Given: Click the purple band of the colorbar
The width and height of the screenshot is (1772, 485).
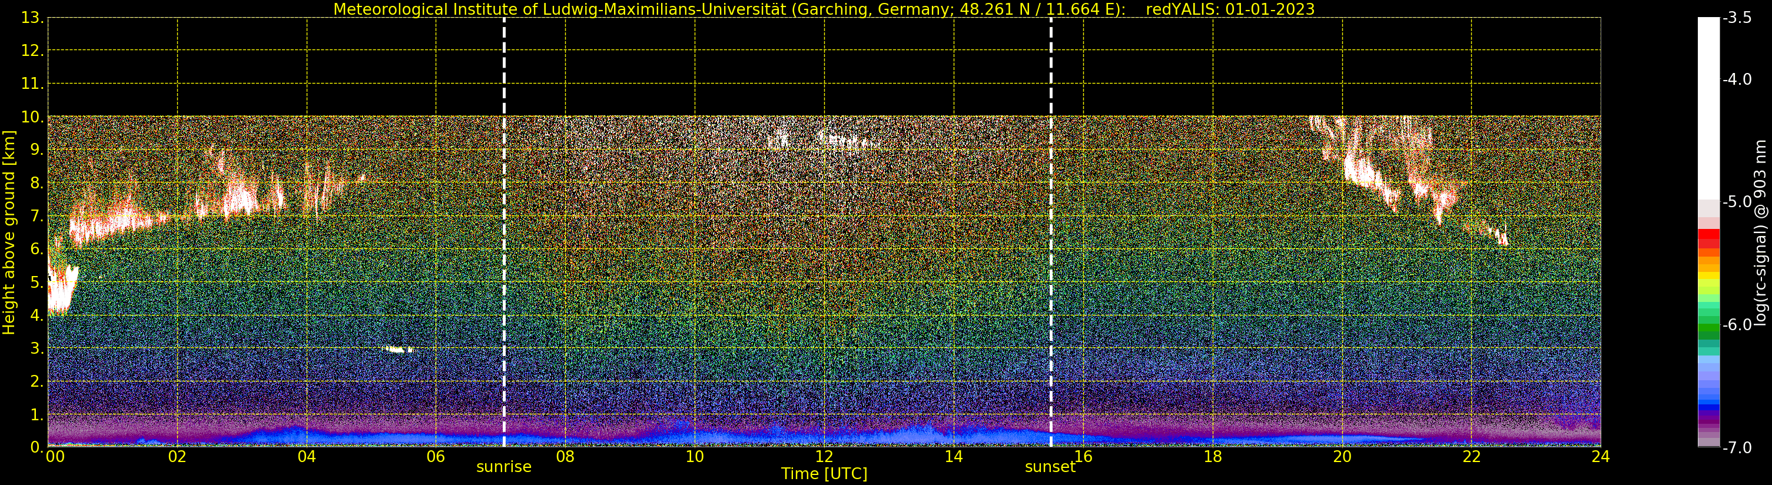Looking at the screenshot, I should 1708,418.
